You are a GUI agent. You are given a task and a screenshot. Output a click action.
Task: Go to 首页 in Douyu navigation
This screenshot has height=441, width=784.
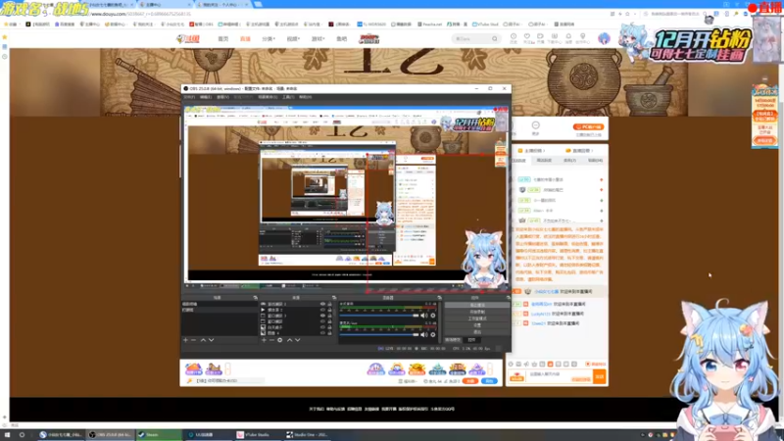click(x=223, y=38)
